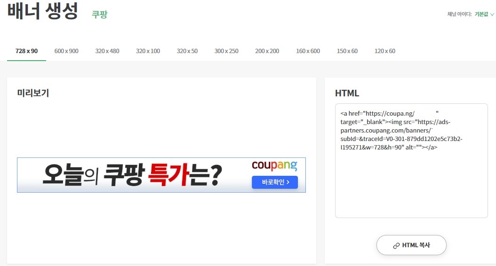Viewport: 496px width, 266px height.
Task: Click the 쿠팡 label next to the title
Action: pyautogui.click(x=100, y=14)
